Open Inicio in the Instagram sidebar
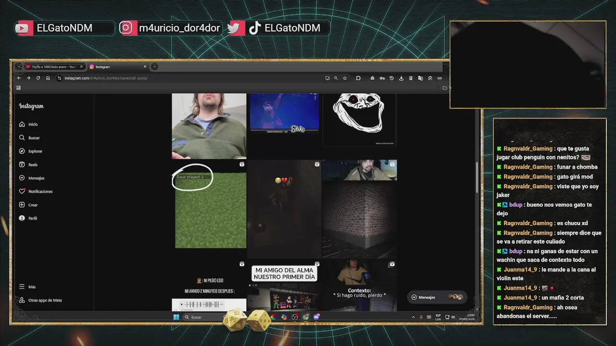 click(x=28, y=124)
